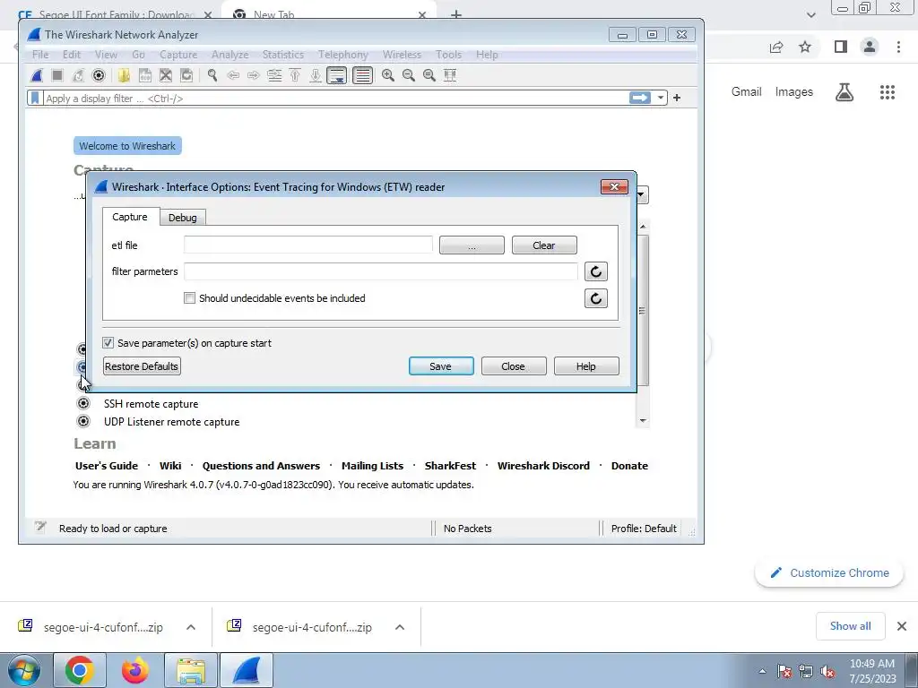Click gear icon beside UDP Listener remote capture
The image size is (918, 688).
(x=83, y=421)
